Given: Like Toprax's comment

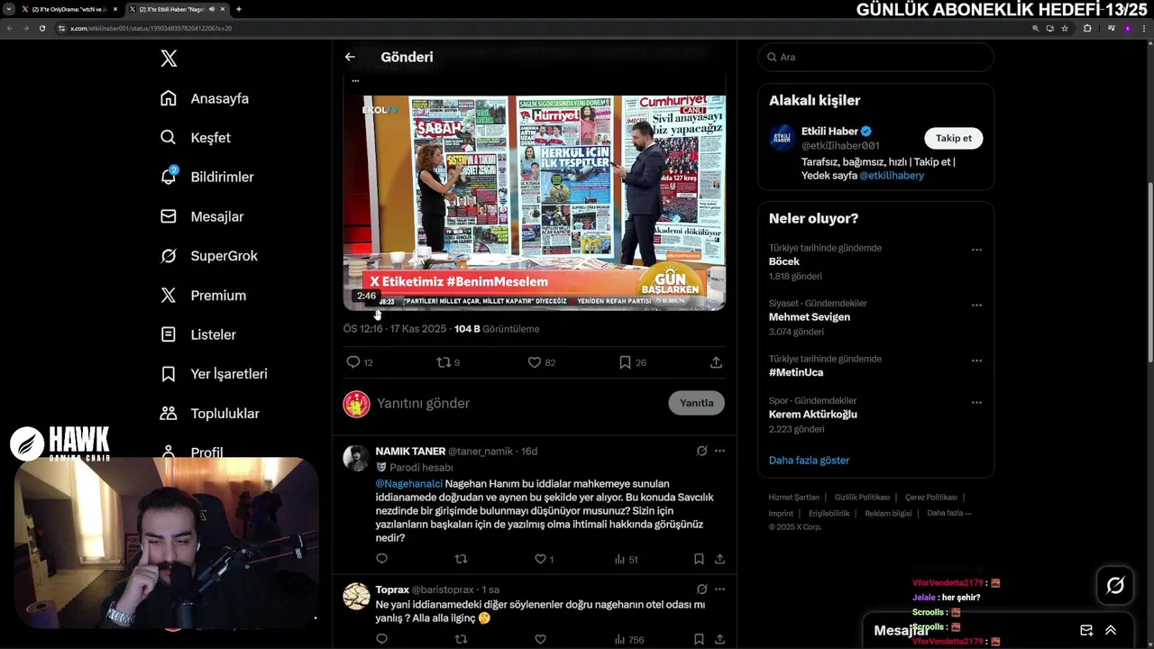Looking at the screenshot, I should coord(540,639).
